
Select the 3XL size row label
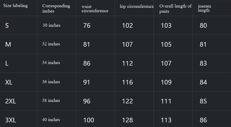11,120
